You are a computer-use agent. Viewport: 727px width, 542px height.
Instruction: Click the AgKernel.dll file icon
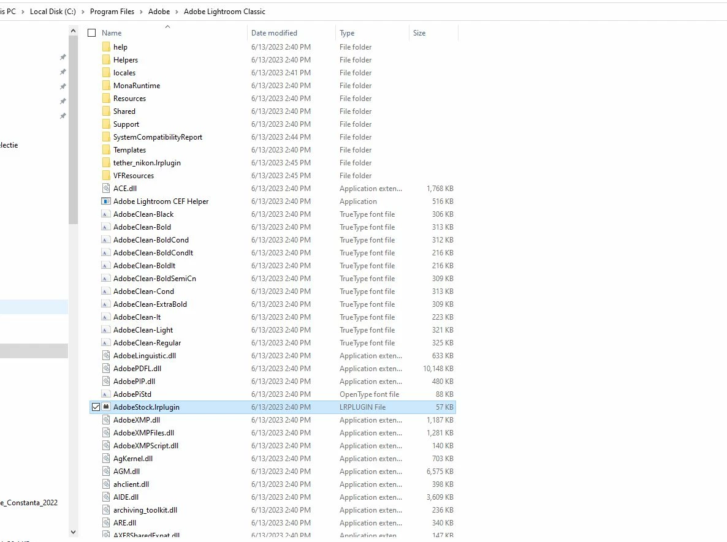106,459
